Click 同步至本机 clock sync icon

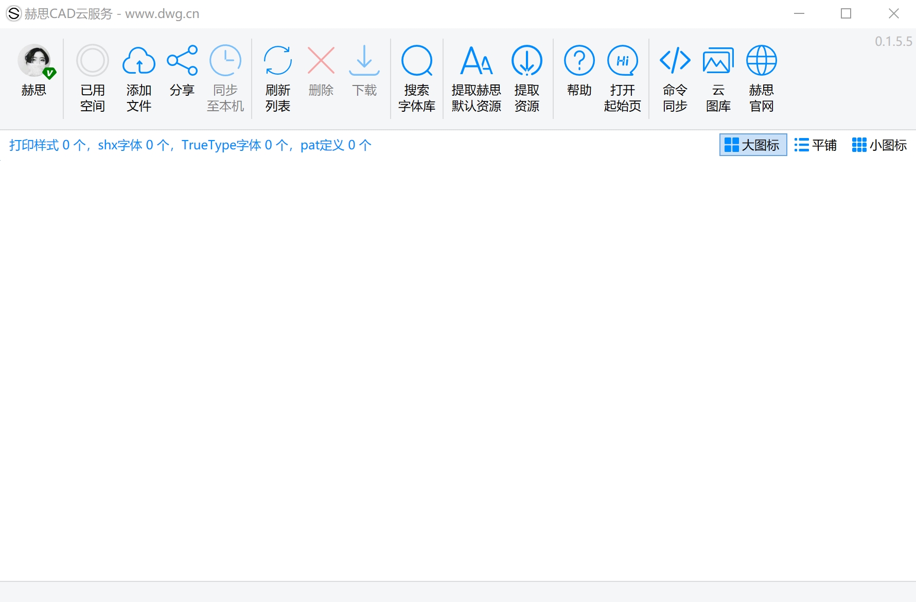point(225,61)
